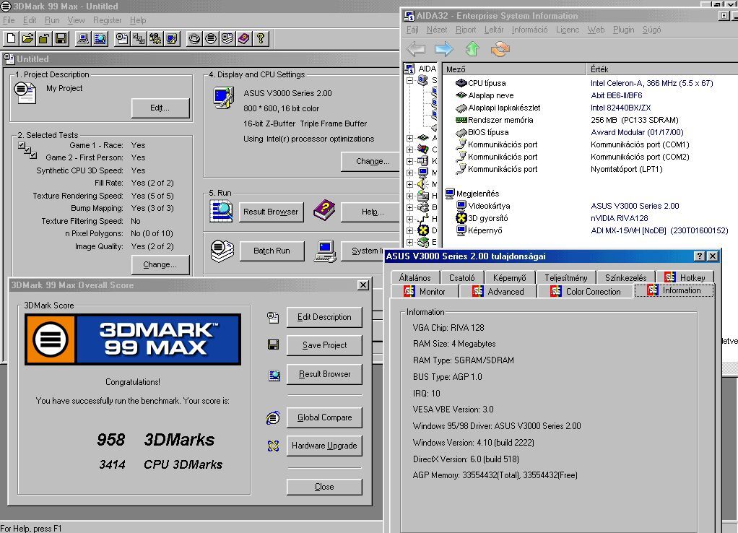This screenshot has width=738, height=533.
Task: Click the Save floppy disk toolbar icon
Action: [x=61, y=38]
